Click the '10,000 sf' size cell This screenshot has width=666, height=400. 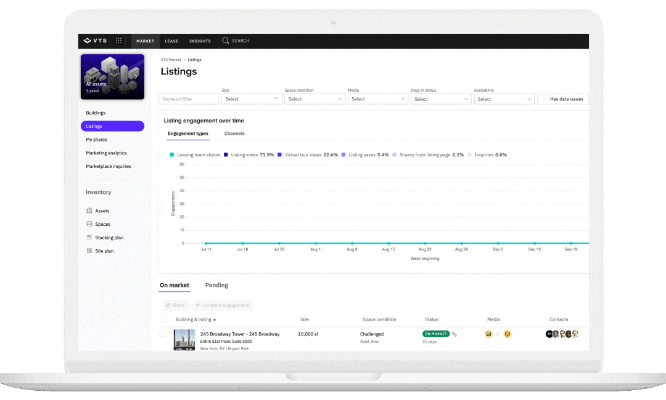[x=308, y=334]
